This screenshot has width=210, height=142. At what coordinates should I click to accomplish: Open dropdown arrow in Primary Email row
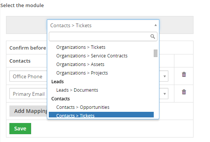[x=165, y=94]
